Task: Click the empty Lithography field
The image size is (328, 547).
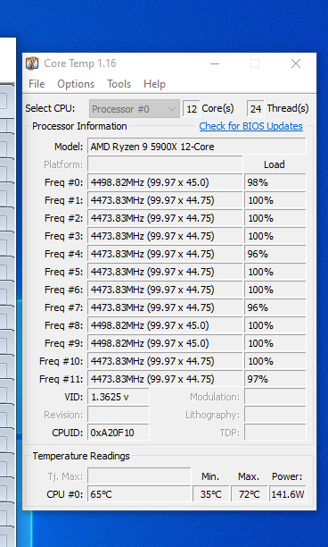Action: click(x=275, y=415)
